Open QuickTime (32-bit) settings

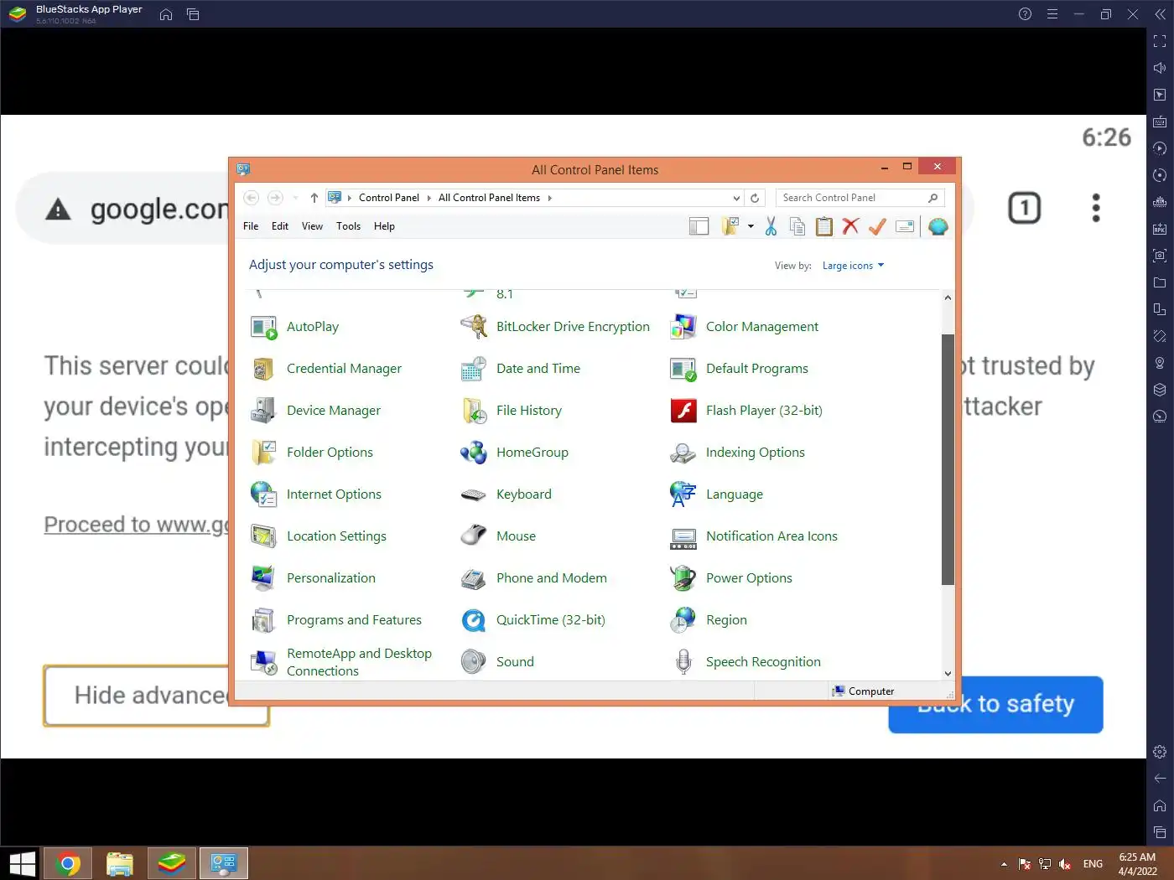(x=533, y=620)
